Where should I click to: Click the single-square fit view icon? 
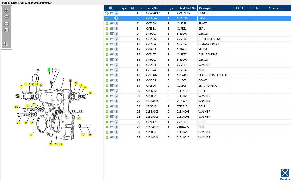coord(6,30)
